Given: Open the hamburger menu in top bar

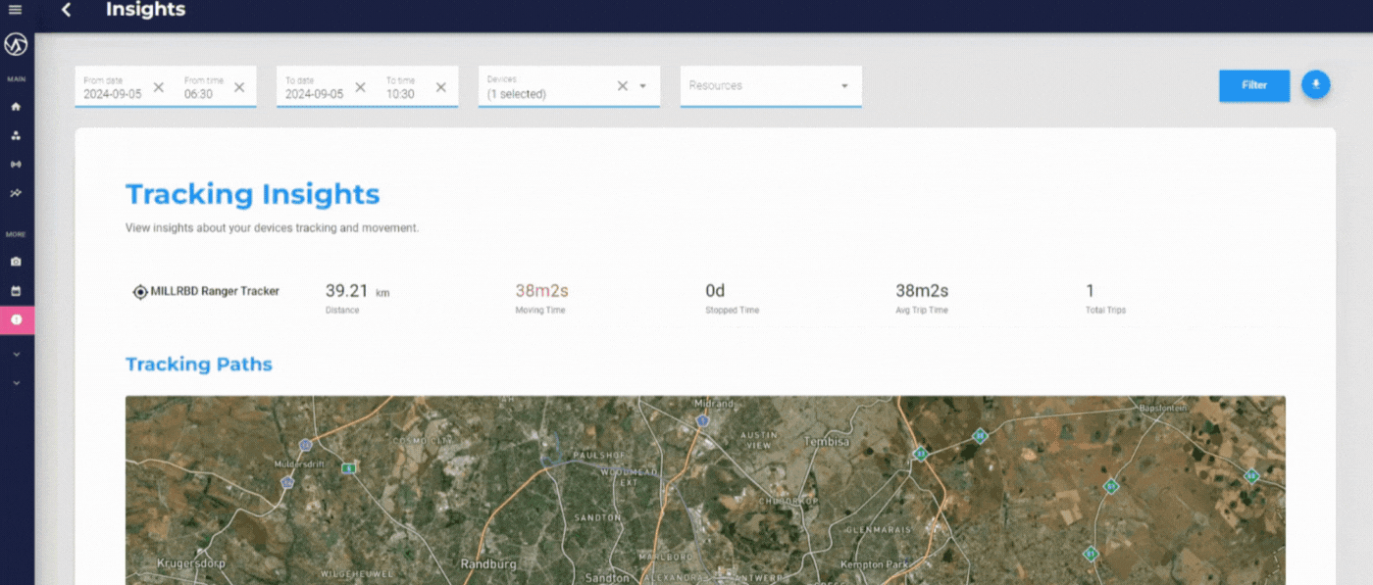Looking at the screenshot, I should [15, 10].
